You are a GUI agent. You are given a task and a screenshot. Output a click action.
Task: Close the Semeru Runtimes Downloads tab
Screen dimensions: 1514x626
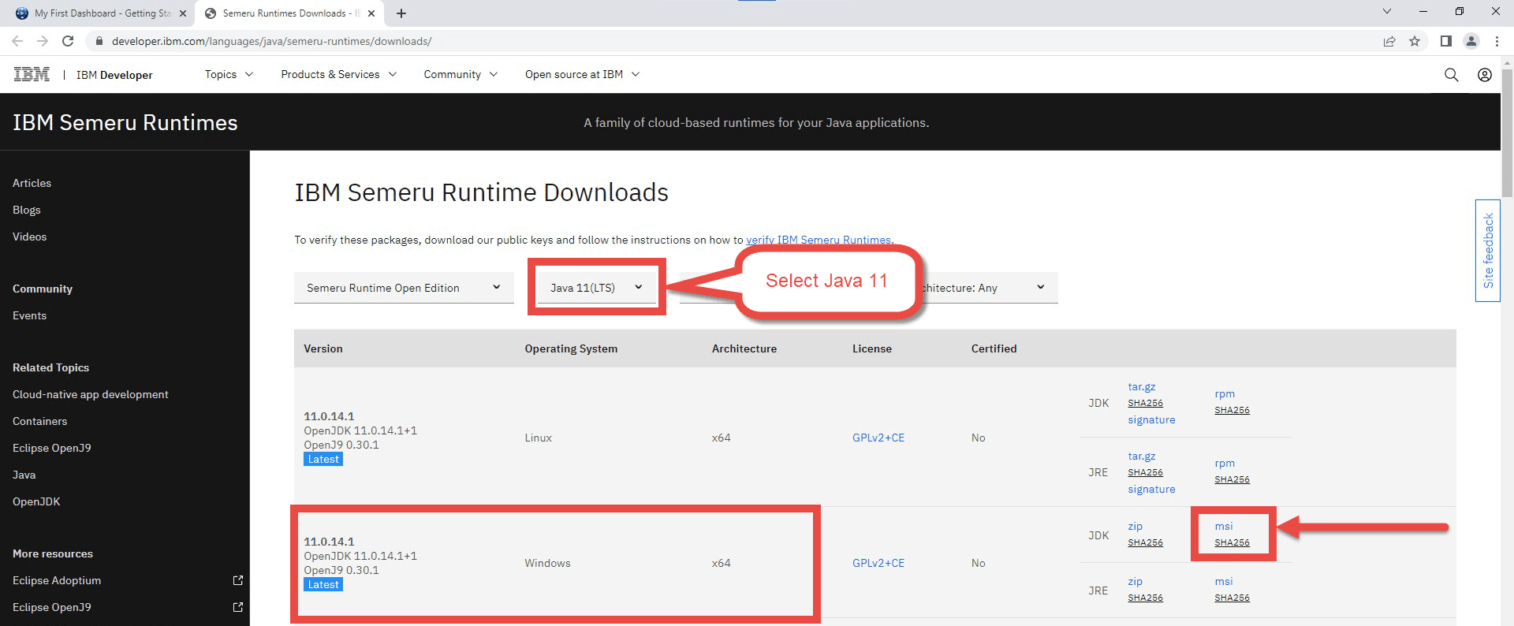(x=371, y=13)
